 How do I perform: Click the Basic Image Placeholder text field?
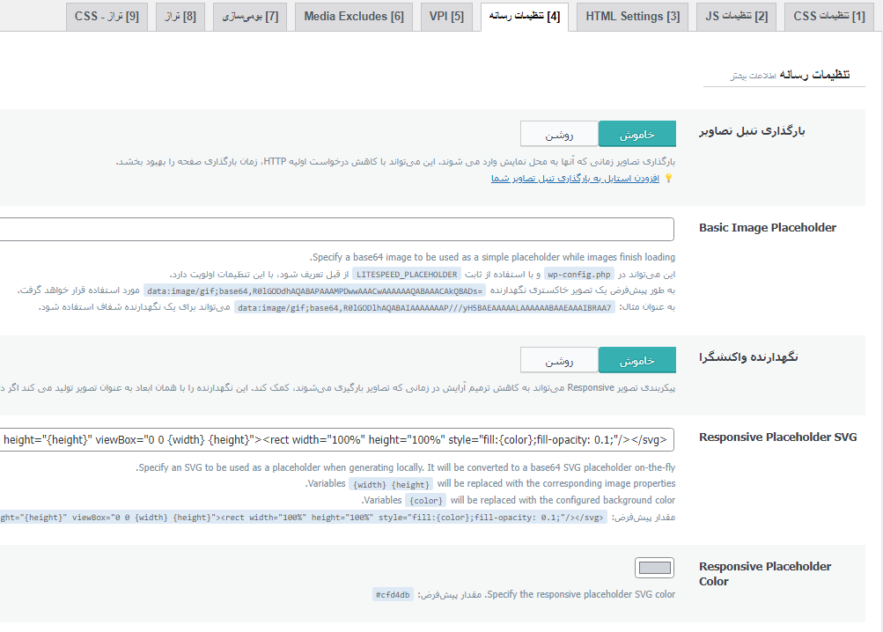pos(336,230)
